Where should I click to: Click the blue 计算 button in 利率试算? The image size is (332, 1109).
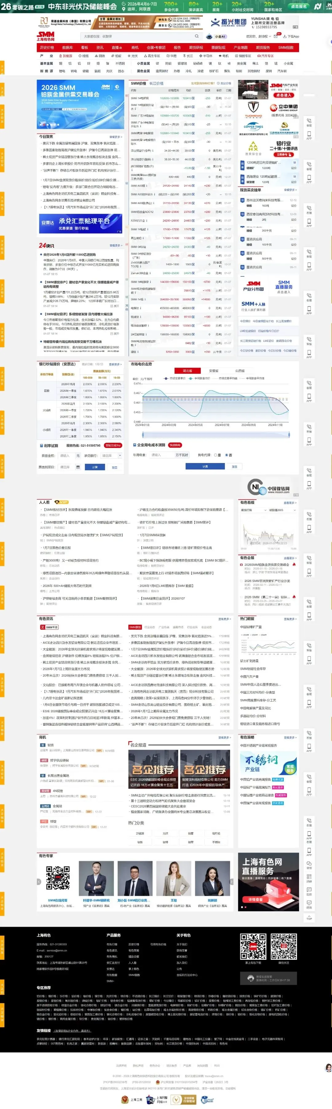(95, 467)
